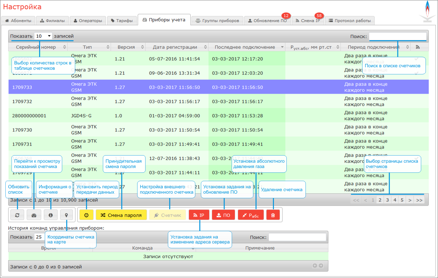Click the Поиск field above meter table
This screenshot has width=438, height=278.
point(397,36)
